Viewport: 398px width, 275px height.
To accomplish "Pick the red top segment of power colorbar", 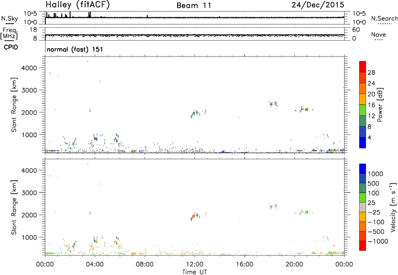I will [x=363, y=67].
